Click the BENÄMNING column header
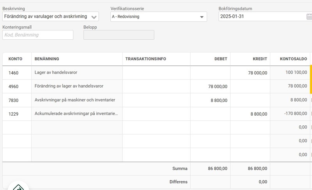Image resolution: width=312 pixels, height=190 pixels. pos(47,59)
